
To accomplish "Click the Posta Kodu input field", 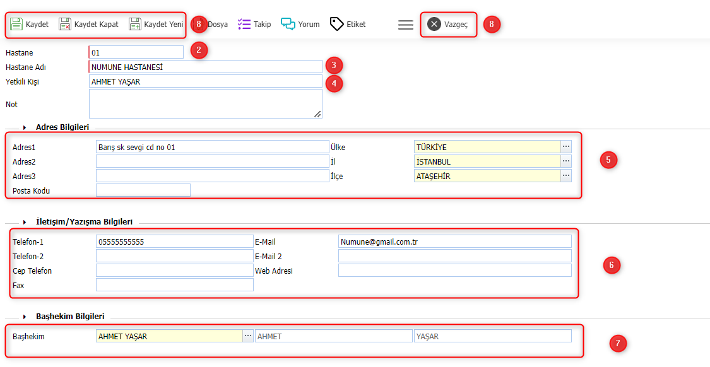I will [143, 190].
